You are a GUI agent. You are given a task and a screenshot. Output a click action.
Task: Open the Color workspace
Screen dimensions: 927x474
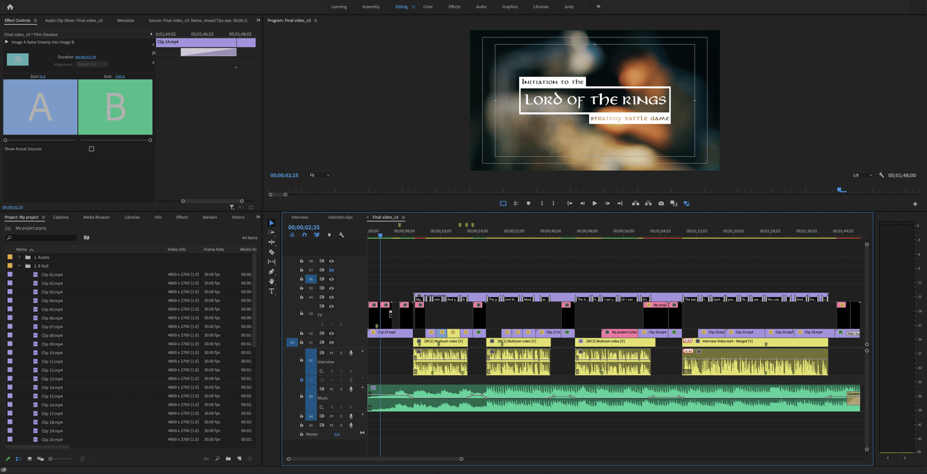[428, 7]
